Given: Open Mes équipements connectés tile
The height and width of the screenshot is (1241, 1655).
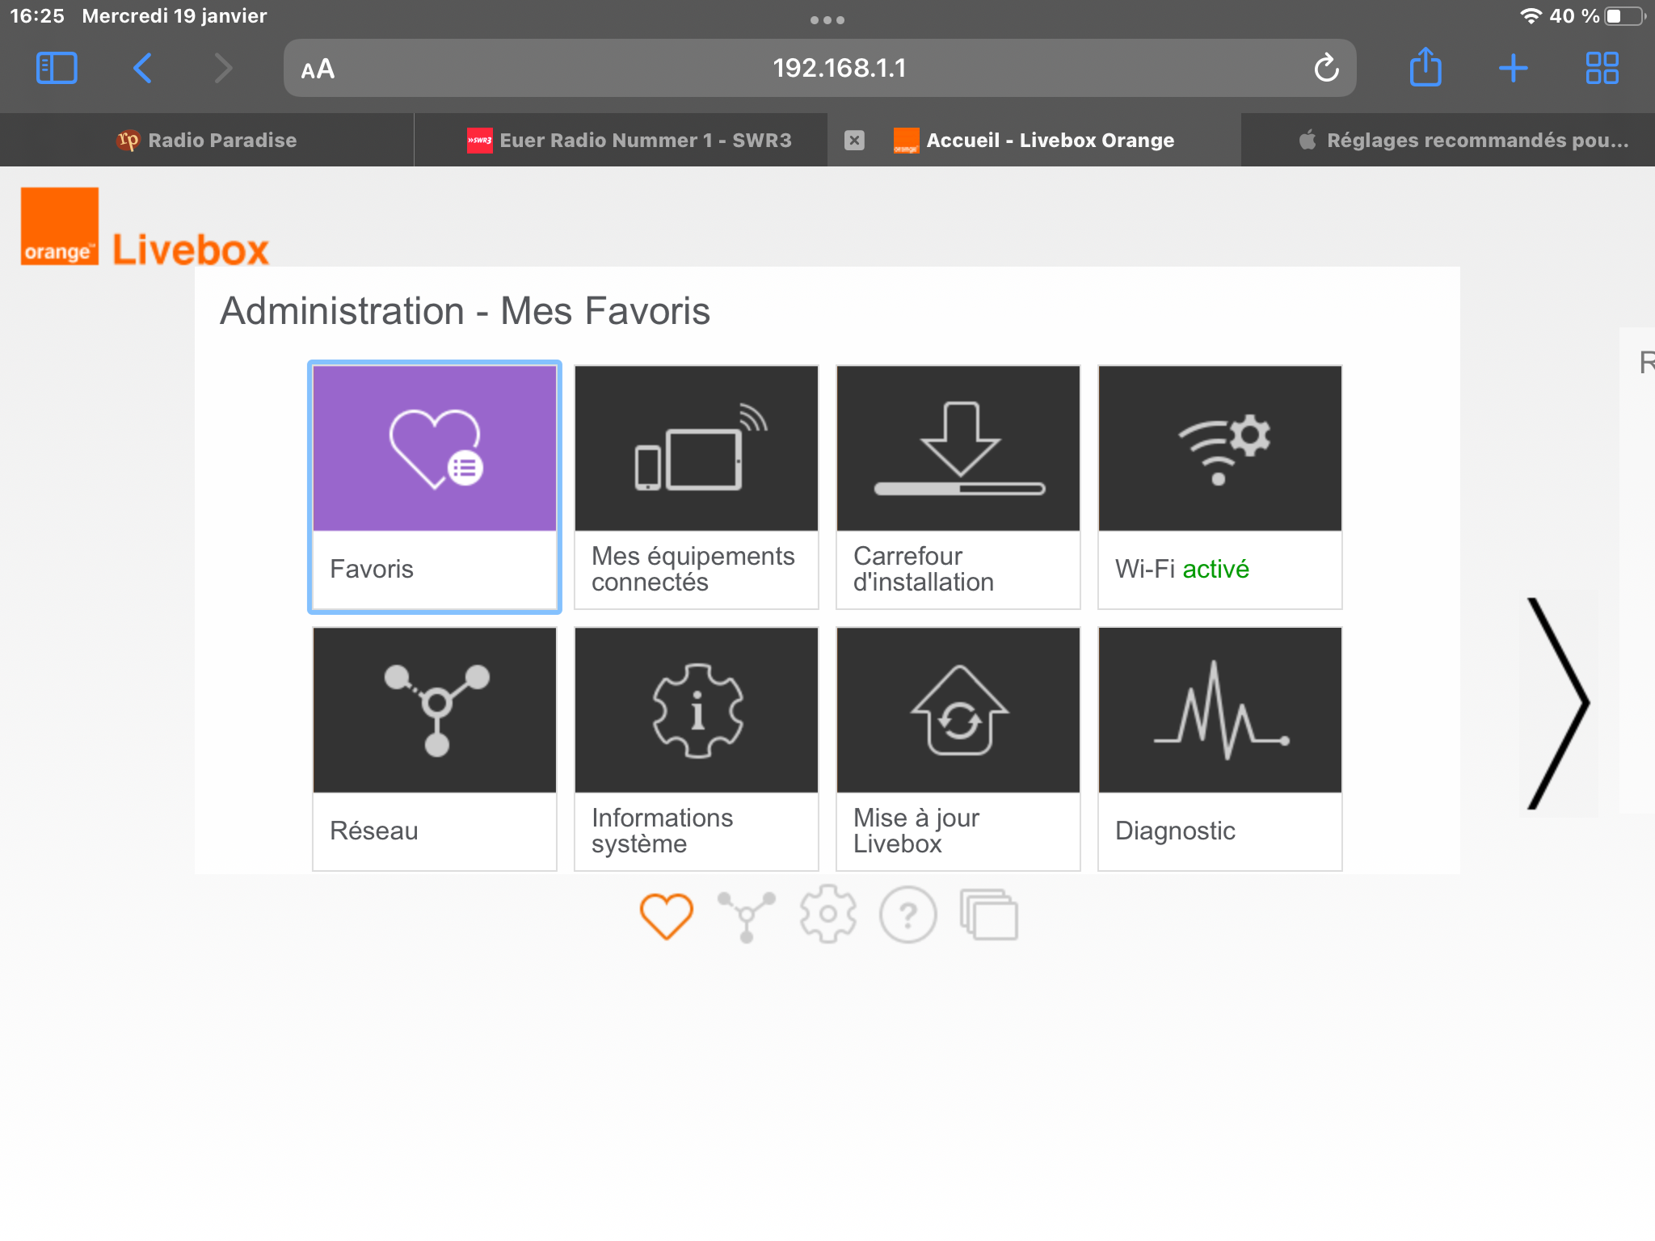Looking at the screenshot, I should [x=696, y=486].
